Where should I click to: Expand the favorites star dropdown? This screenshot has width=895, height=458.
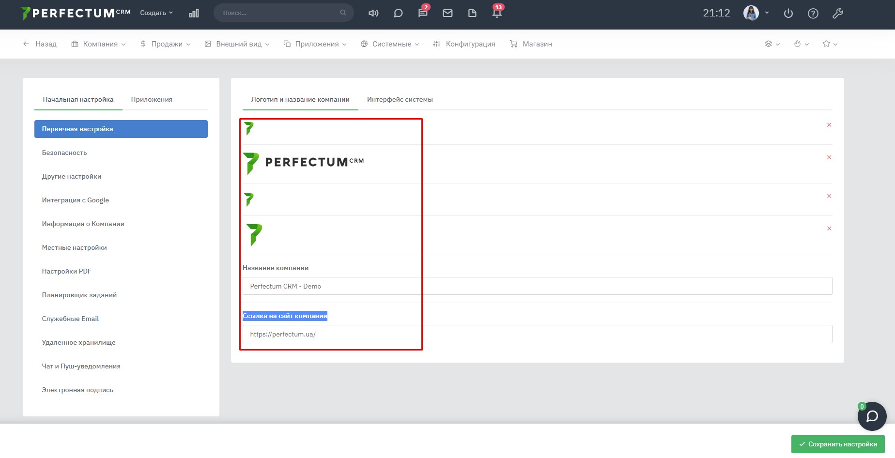tap(830, 44)
